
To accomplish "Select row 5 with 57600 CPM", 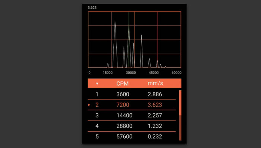I will point(132,136).
